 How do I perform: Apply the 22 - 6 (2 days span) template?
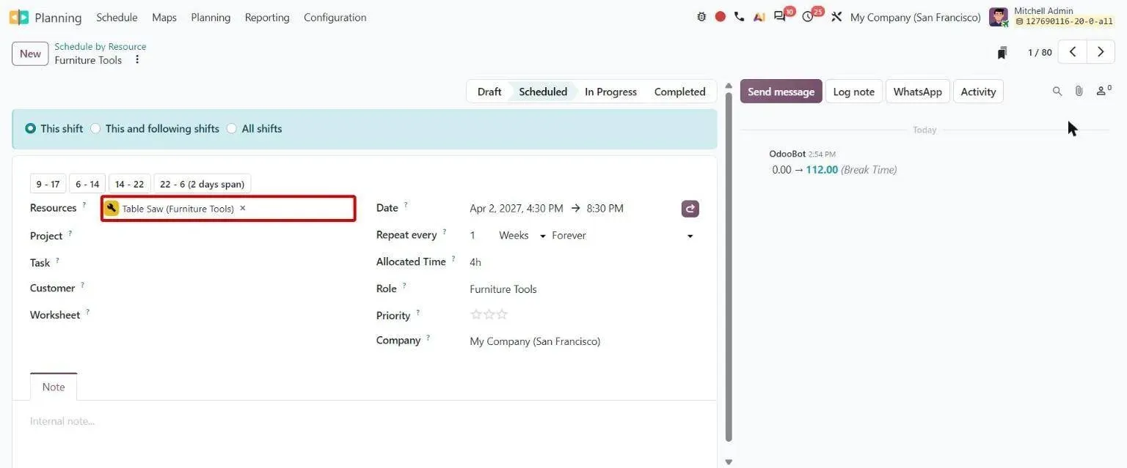tap(203, 184)
